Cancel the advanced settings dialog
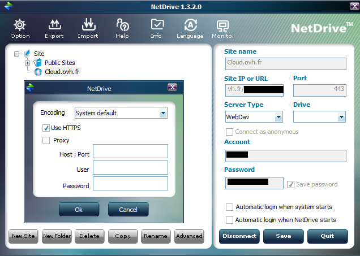The height and width of the screenshot is (256, 360). (128, 210)
